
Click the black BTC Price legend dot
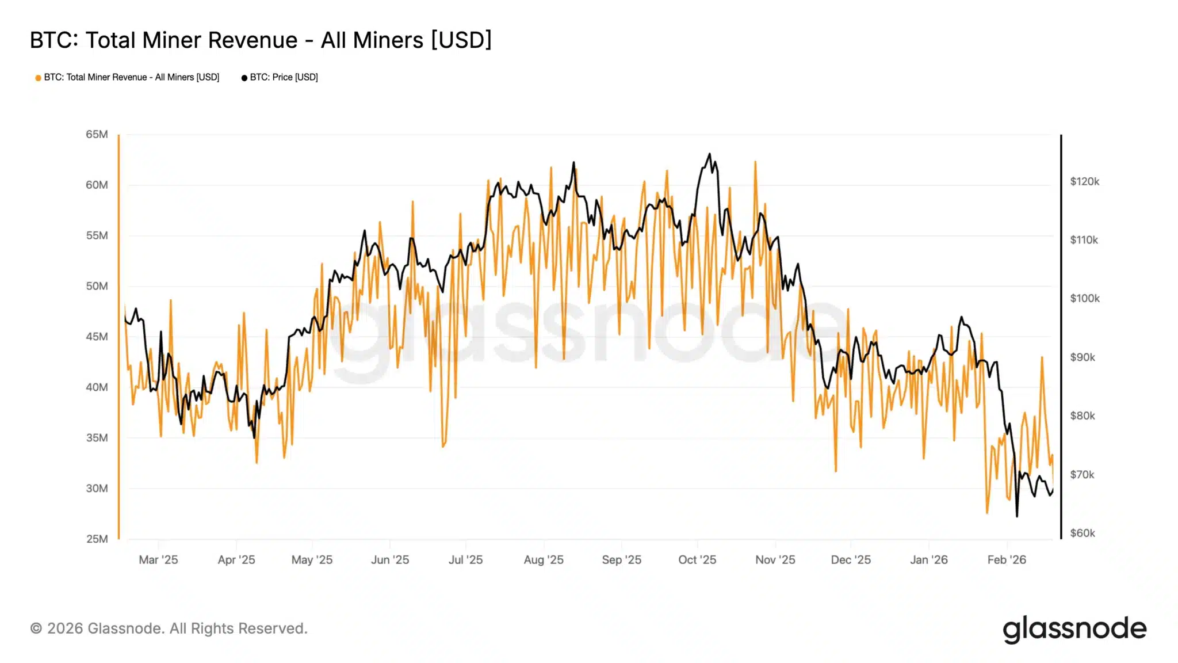tap(244, 78)
